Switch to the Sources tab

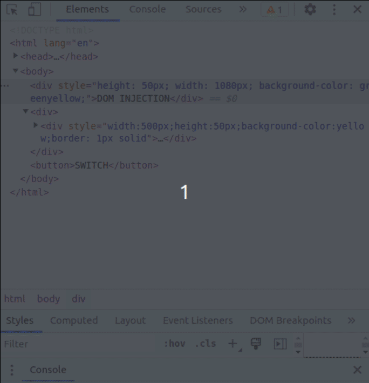pyautogui.click(x=203, y=10)
